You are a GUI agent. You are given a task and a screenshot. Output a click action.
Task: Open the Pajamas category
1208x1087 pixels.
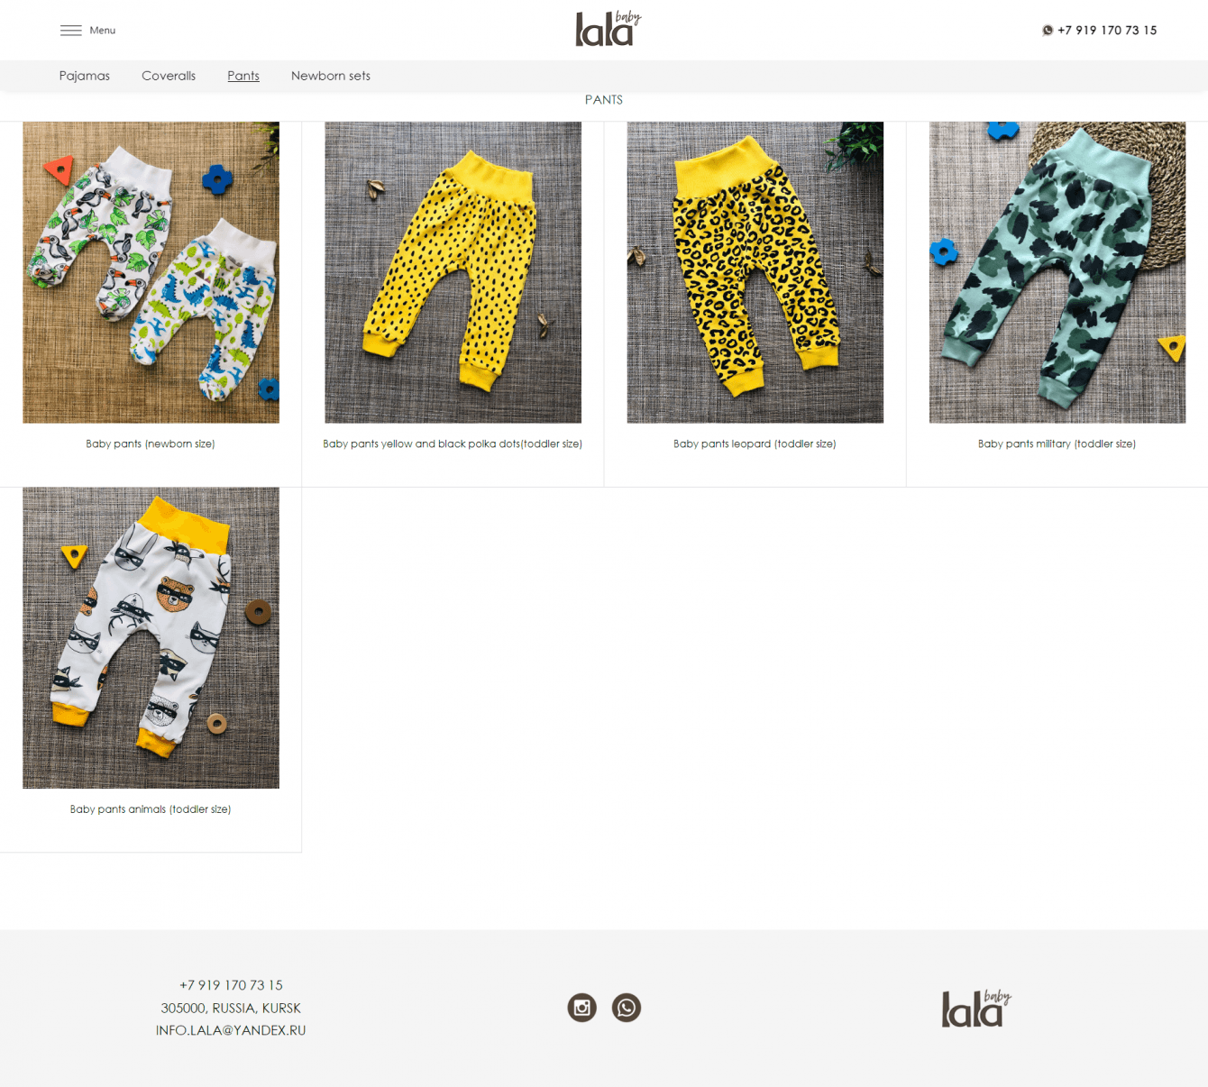(85, 76)
